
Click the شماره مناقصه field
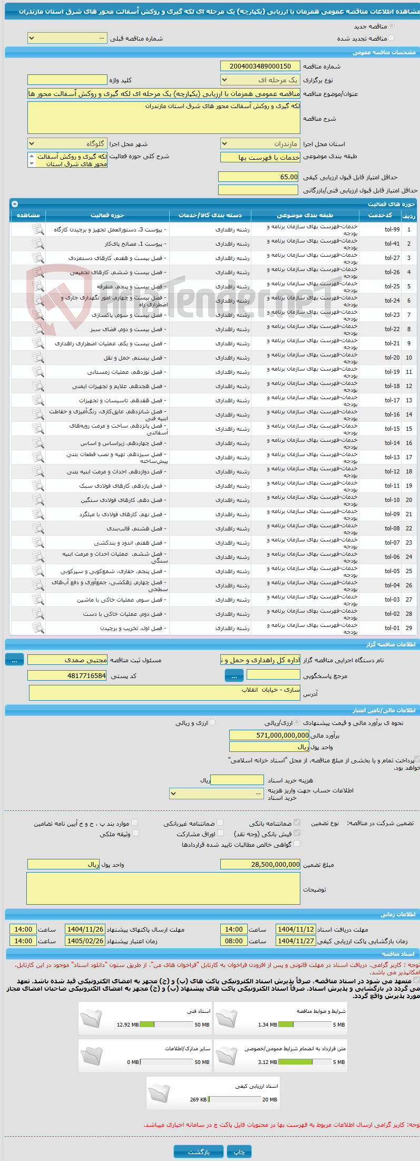(260, 66)
